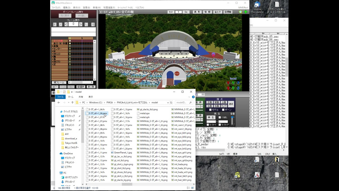Switch to Explorer ホーム tab
339x191 pixels.
pyautogui.click(x=71, y=97)
